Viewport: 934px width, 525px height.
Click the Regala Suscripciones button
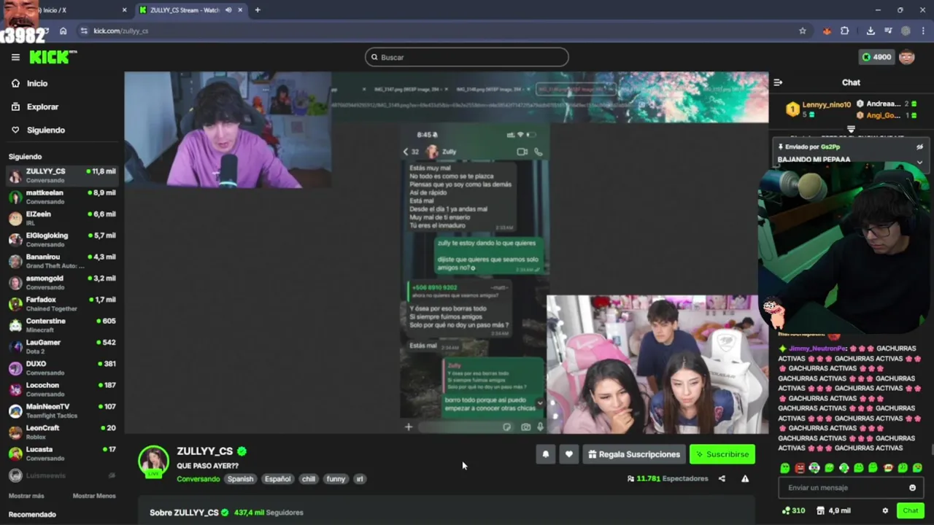(634, 454)
